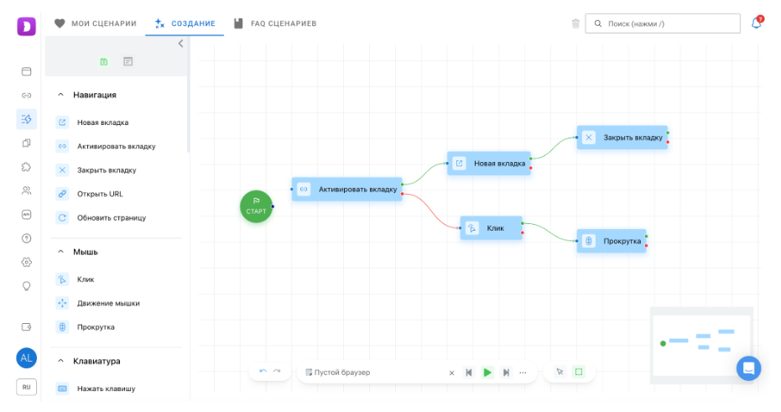The height and width of the screenshot is (412, 781).
Task: Collapse the Навигация section
Action: tap(60, 95)
